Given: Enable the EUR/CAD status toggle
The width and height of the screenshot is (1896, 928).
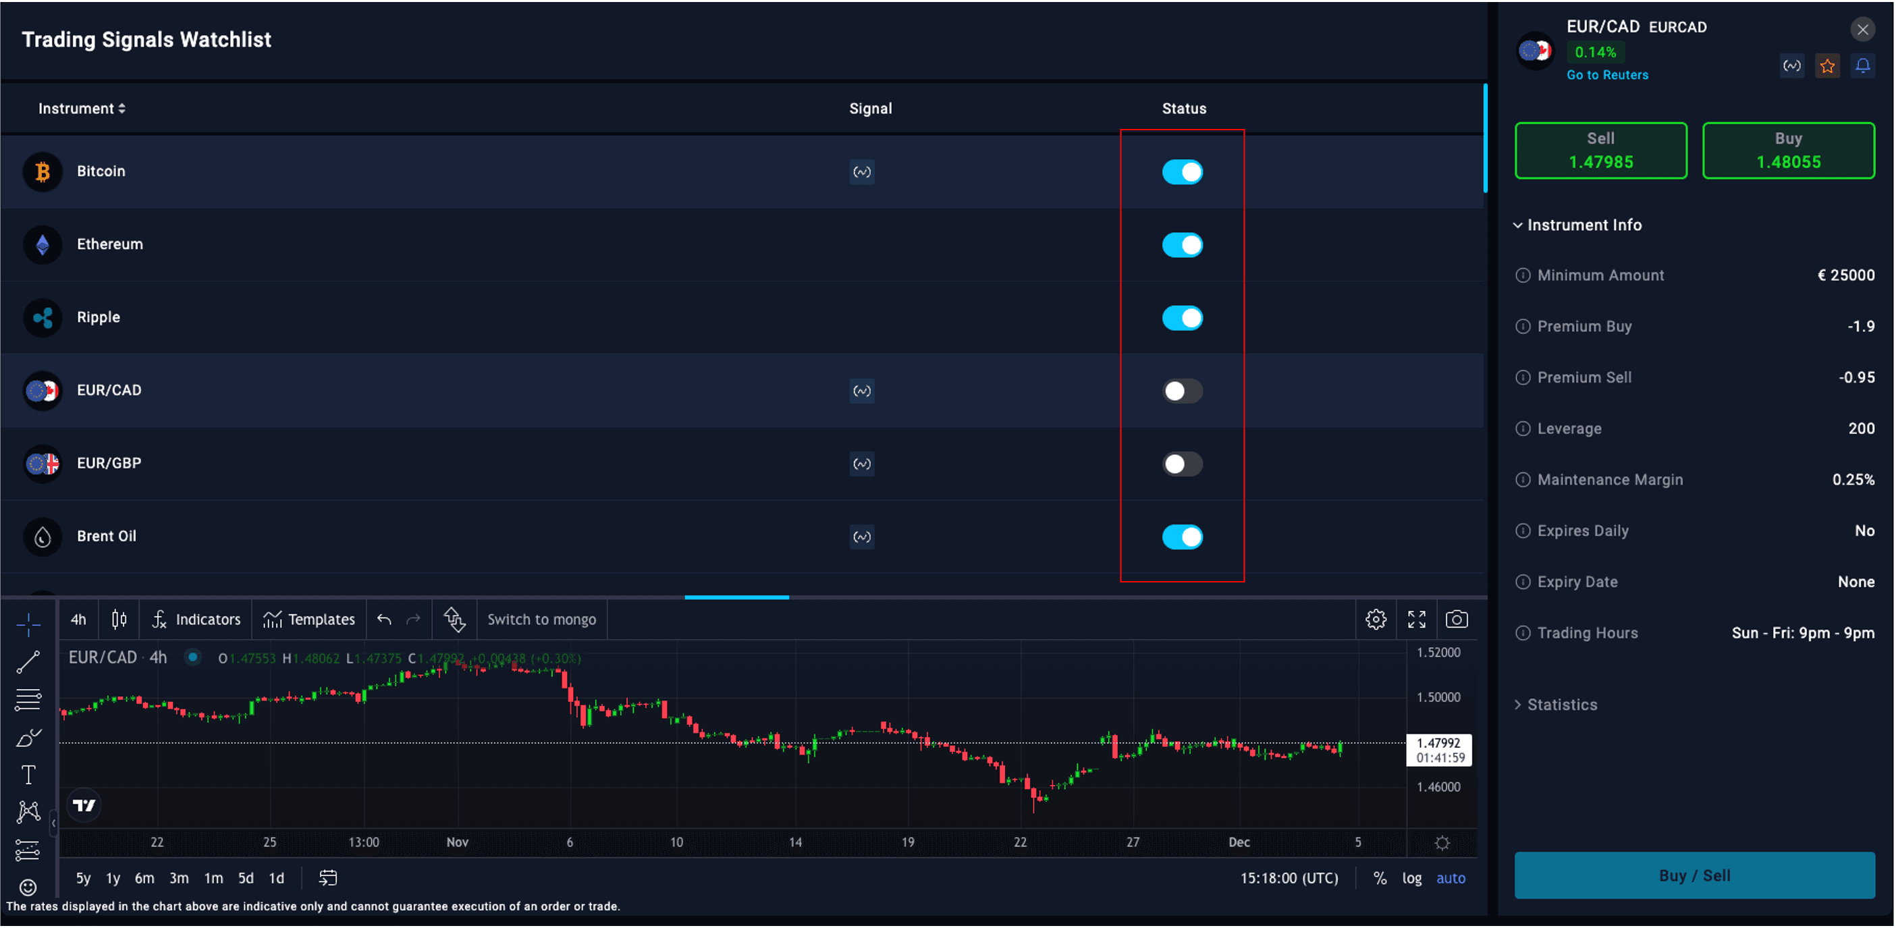Looking at the screenshot, I should [1182, 391].
